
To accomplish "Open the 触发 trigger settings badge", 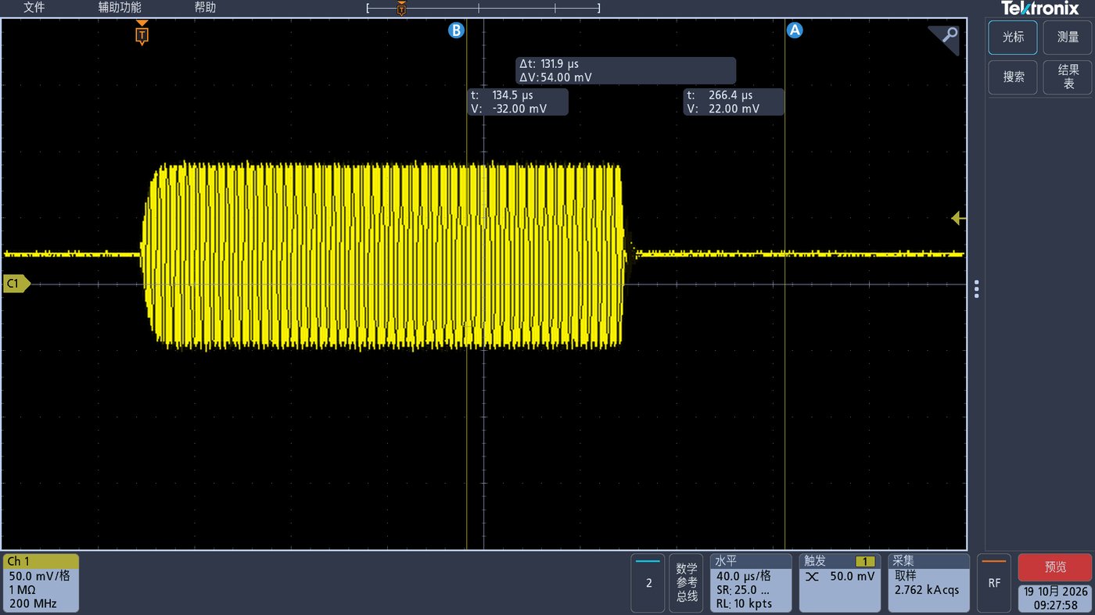I will coord(841,583).
